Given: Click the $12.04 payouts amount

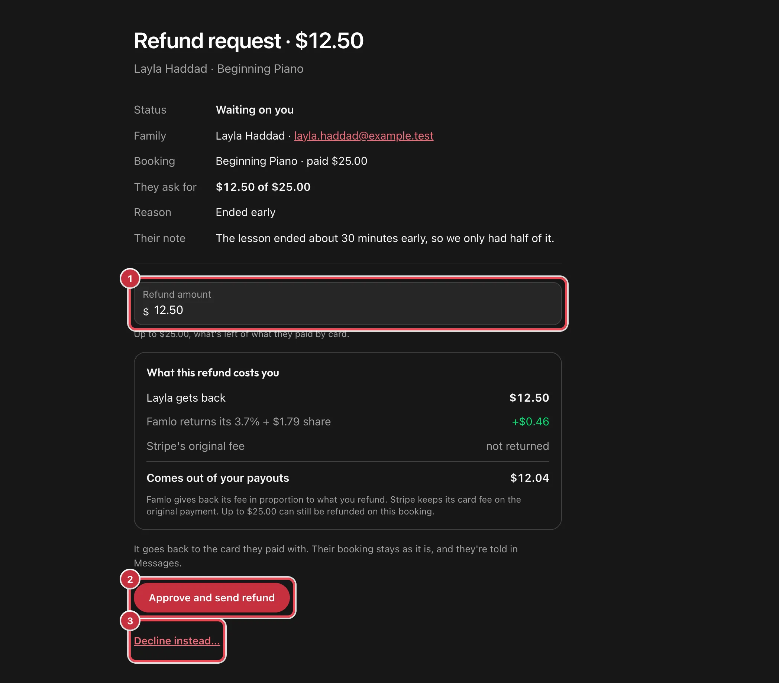Looking at the screenshot, I should point(529,478).
